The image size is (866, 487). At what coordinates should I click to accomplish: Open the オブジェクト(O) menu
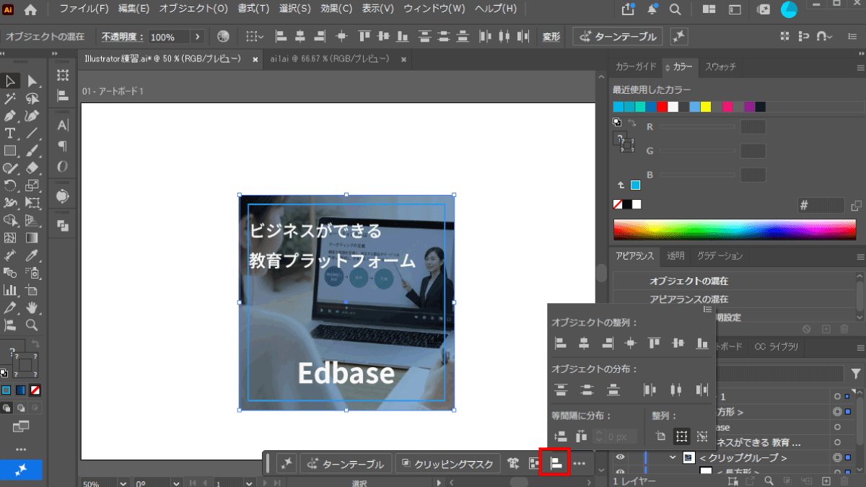point(193,9)
